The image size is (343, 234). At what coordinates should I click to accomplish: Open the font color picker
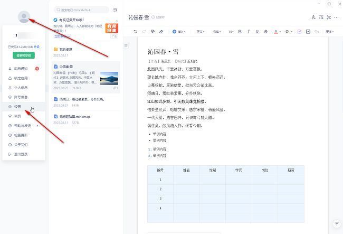277,32
